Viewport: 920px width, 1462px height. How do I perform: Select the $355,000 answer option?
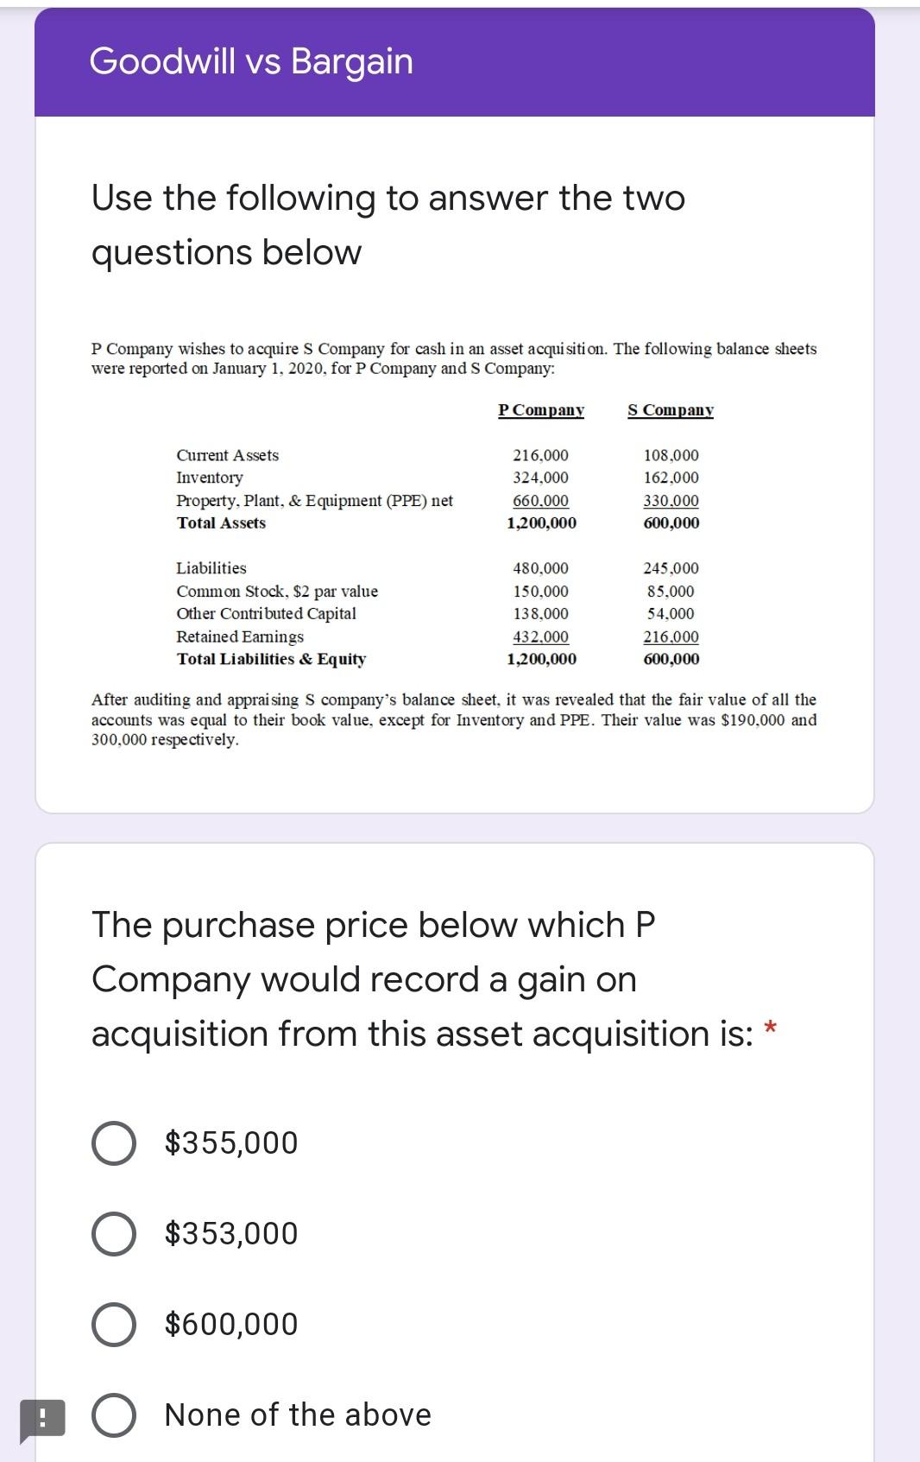click(x=116, y=1142)
